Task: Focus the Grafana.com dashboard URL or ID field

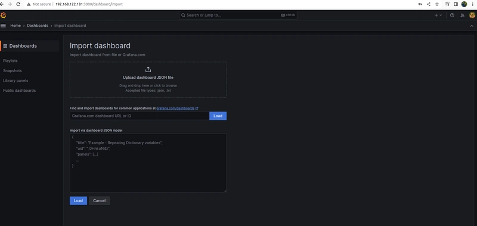Action: 140,116
